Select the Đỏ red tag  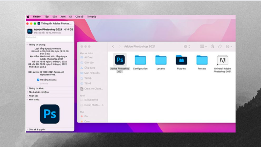pos(84,116)
